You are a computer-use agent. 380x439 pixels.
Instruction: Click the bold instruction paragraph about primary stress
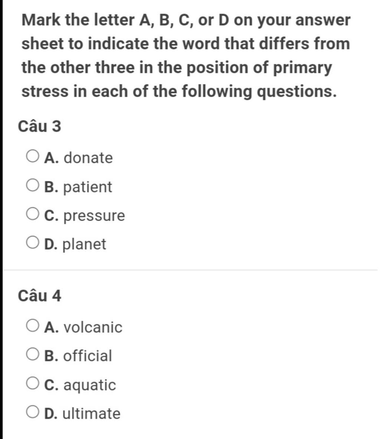[186, 56]
